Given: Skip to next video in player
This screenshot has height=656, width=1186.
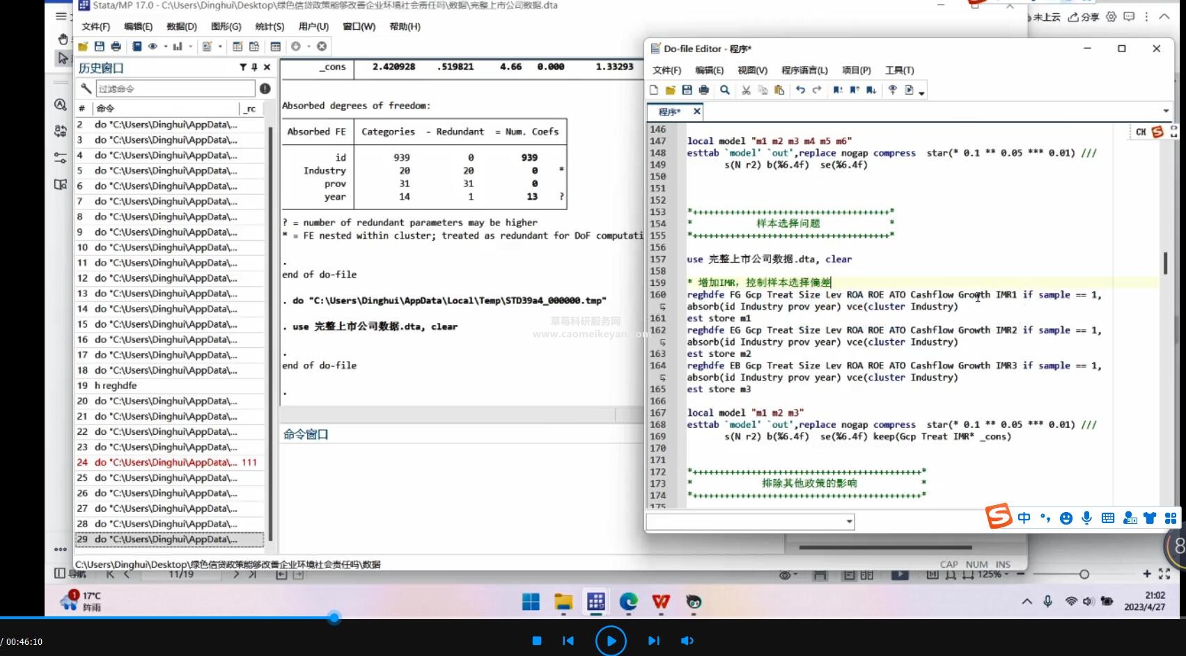Looking at the screenshot, I should click(653, 641).
